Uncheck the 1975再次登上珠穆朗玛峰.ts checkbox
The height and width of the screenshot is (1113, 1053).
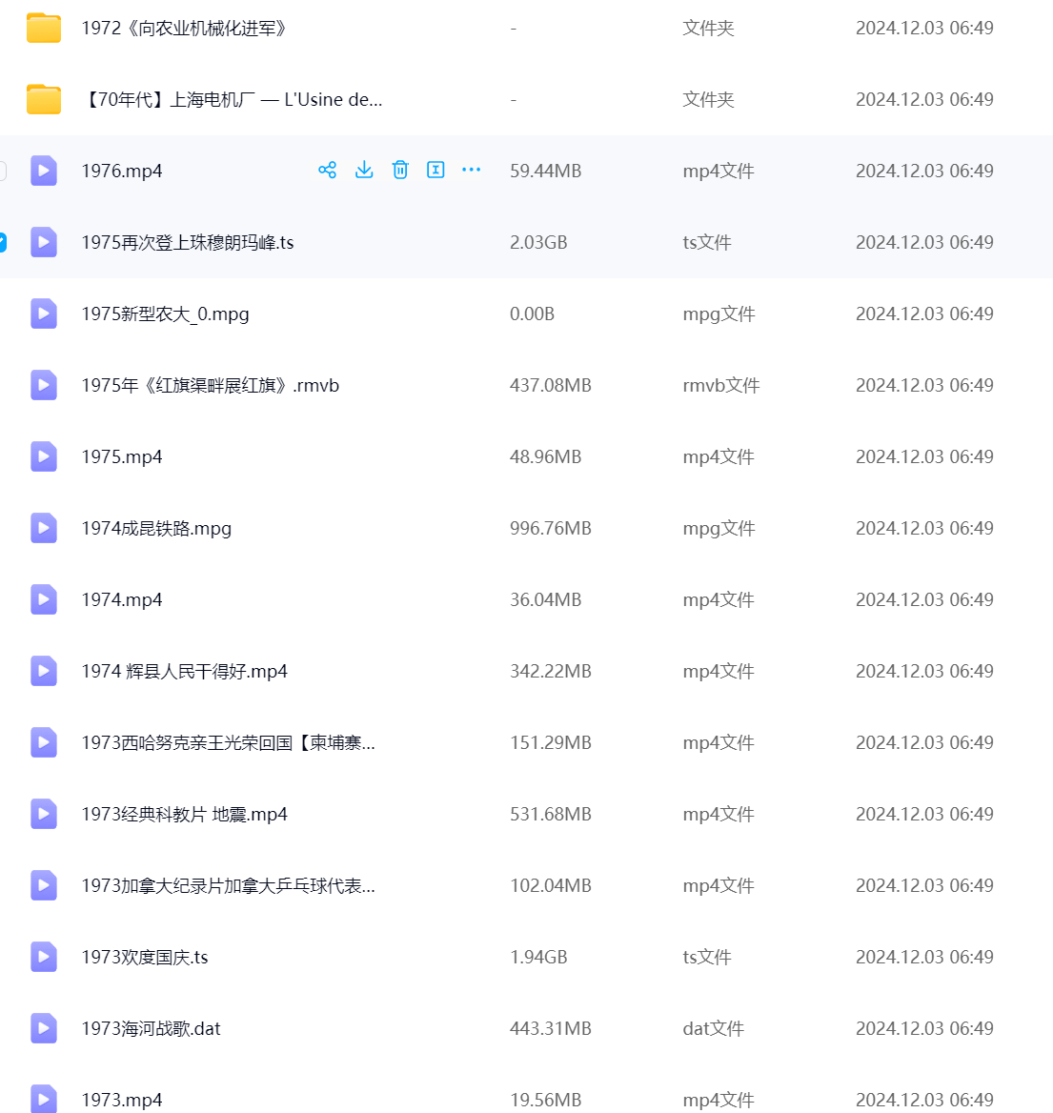pos(3,242)
